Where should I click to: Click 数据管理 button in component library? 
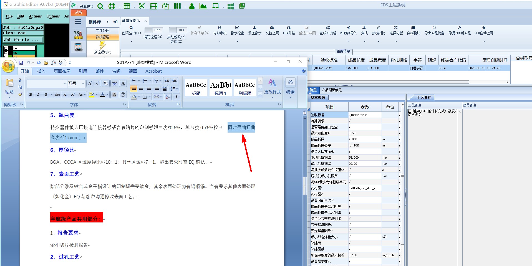pos(102,37)
